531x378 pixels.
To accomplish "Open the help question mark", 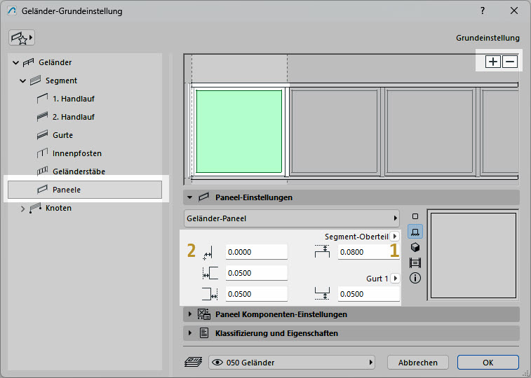I will pyautogui.click(x=483, y=11).
